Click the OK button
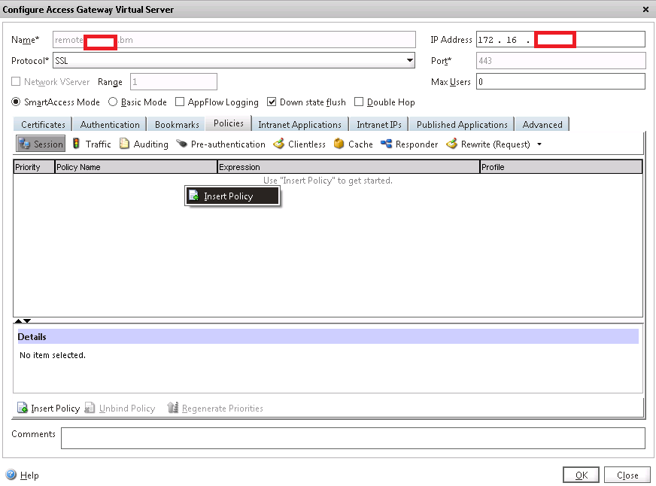 (581, 475)
